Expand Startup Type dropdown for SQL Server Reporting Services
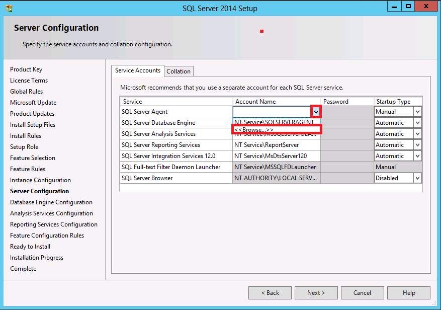Screen dimensions: 441x310 [417, 145]
